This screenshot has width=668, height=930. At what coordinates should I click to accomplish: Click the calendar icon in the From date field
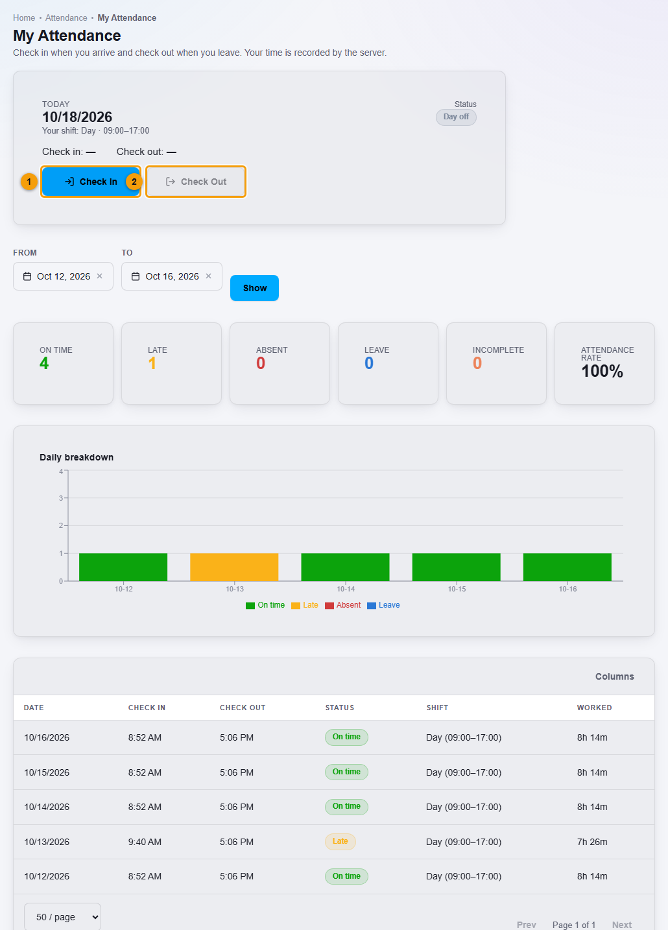pyautogui.click(x=27, y=276)
